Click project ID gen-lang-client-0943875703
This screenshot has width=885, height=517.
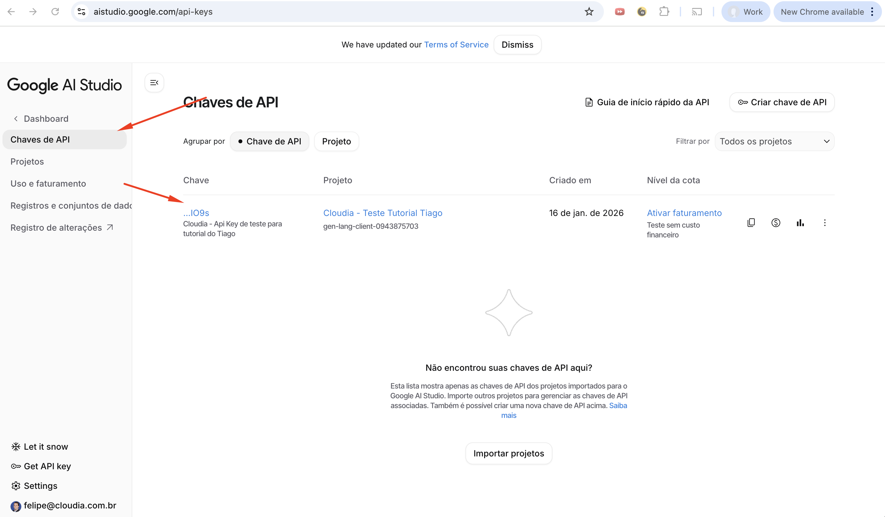(371, 226)
